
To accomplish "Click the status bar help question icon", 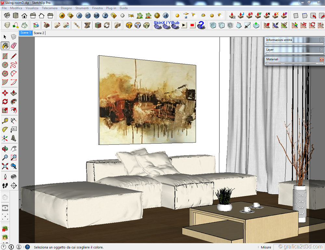I will 27,247.
